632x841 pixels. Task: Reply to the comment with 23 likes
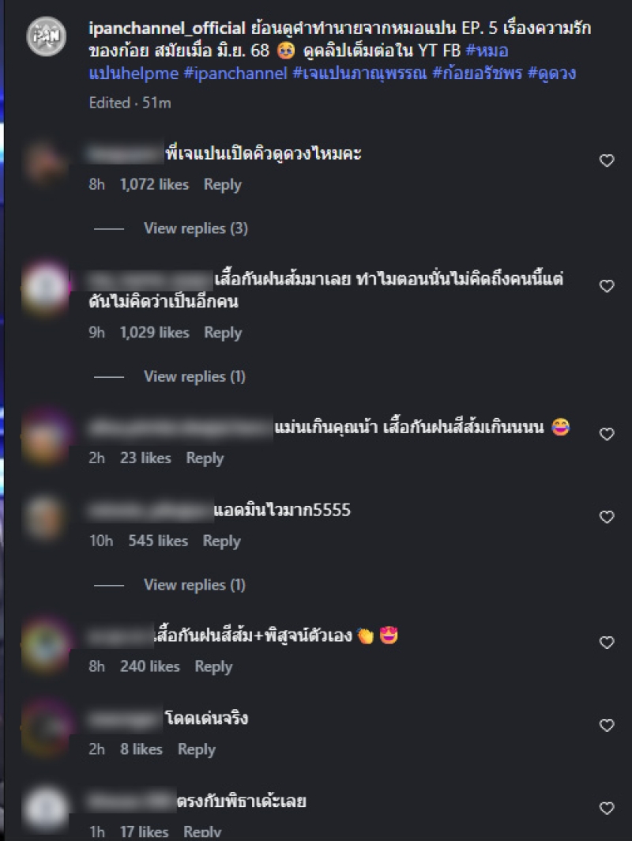[205, 458]
